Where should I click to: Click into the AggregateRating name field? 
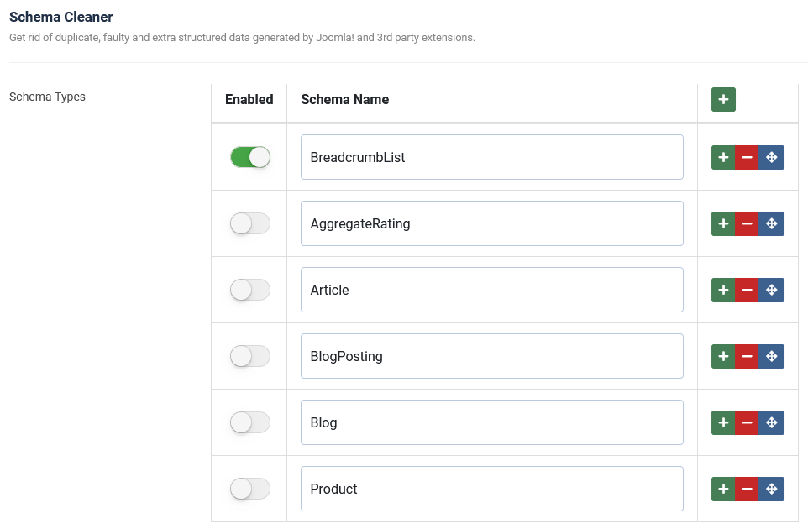pos(491,223)
